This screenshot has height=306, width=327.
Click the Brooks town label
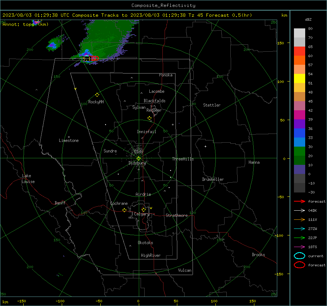coord(258,255)
